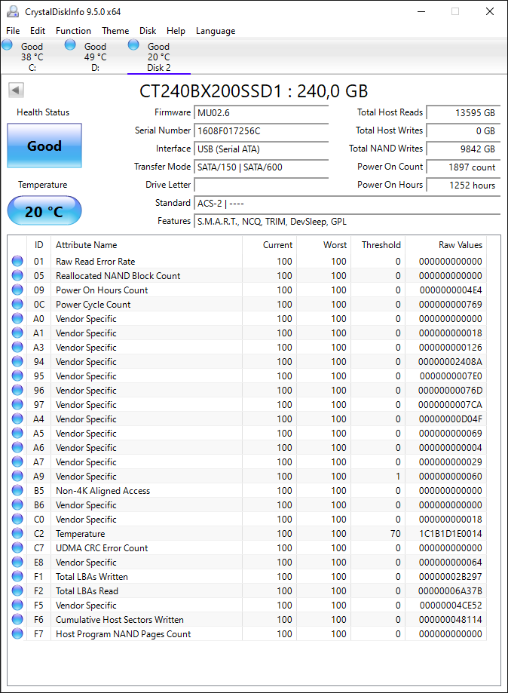Open the Disk menu
The height and width of the screenshot is (693, 508).
148,30
